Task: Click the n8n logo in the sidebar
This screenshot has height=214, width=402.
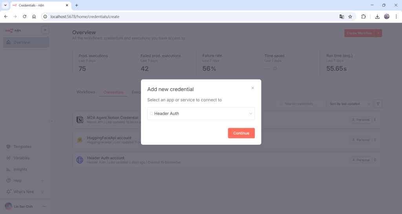Action: (13, 30)
